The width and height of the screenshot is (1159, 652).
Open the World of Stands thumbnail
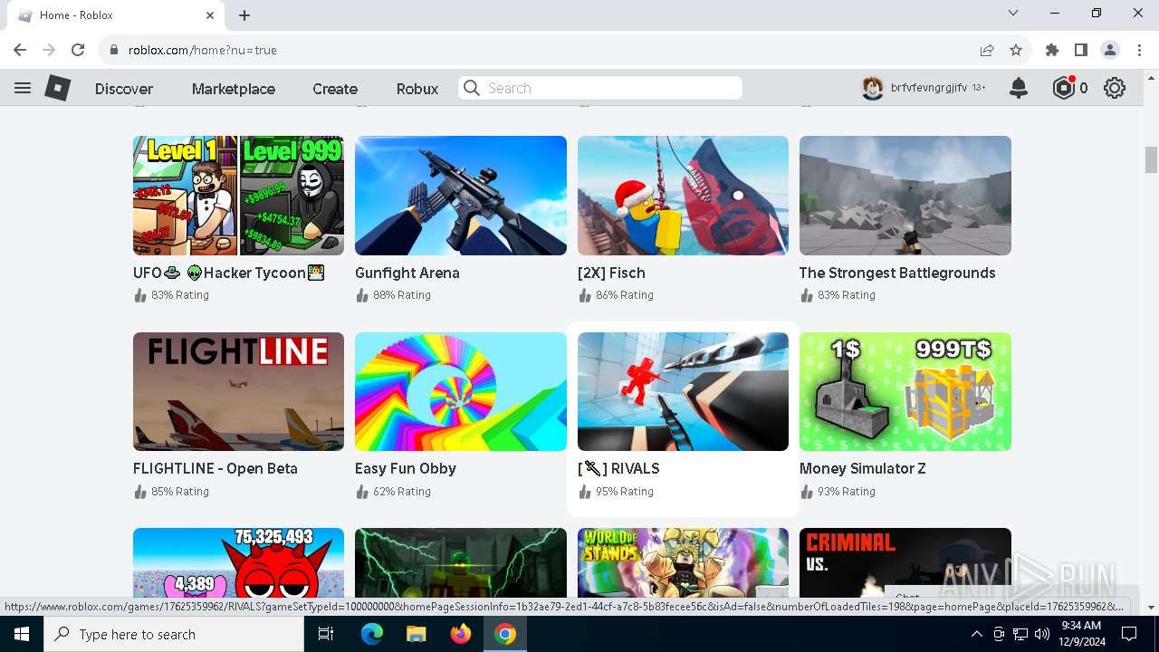pyautogui.click(x=683, y=561)
